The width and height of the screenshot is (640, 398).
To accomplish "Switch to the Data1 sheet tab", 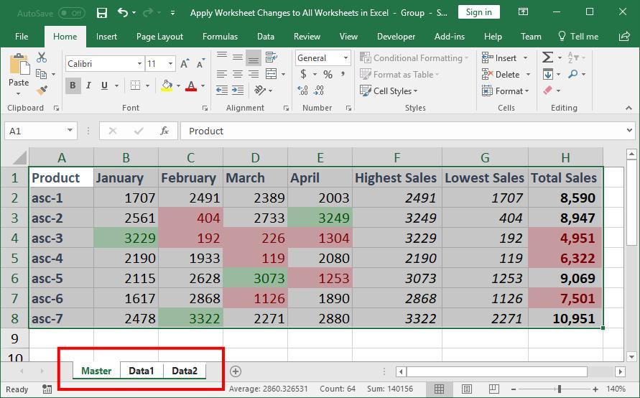I will click(x=142, y=371).
